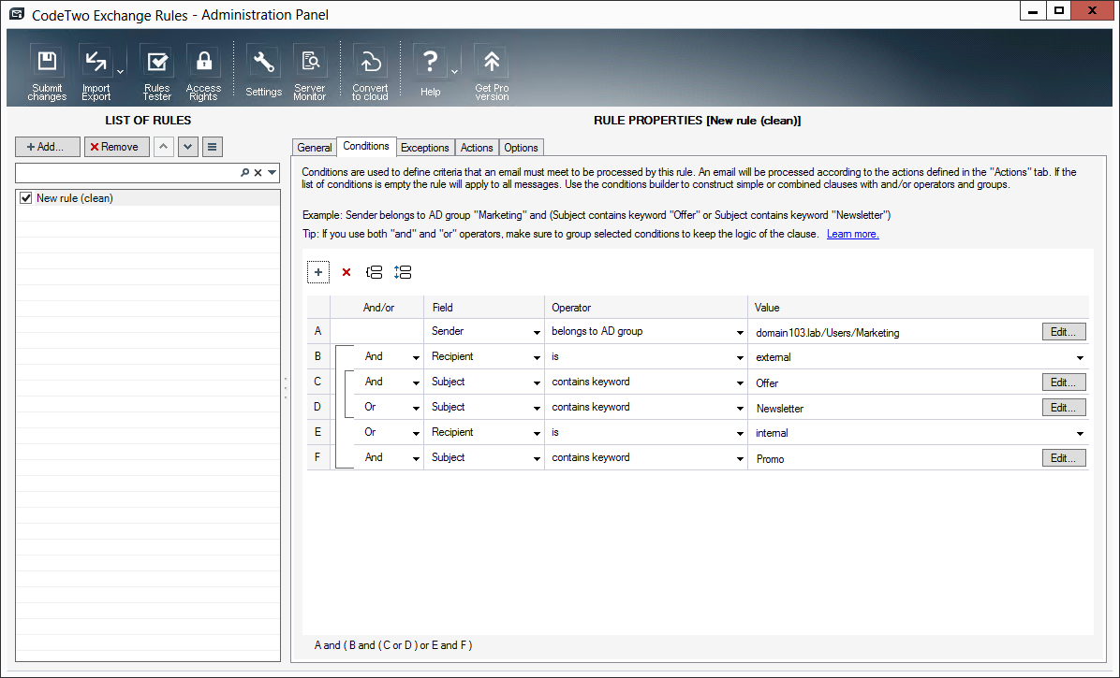The width and height of the screenshot is (1120, 678).
Task: Select row A header cell
Action: [x=317, y=331]
